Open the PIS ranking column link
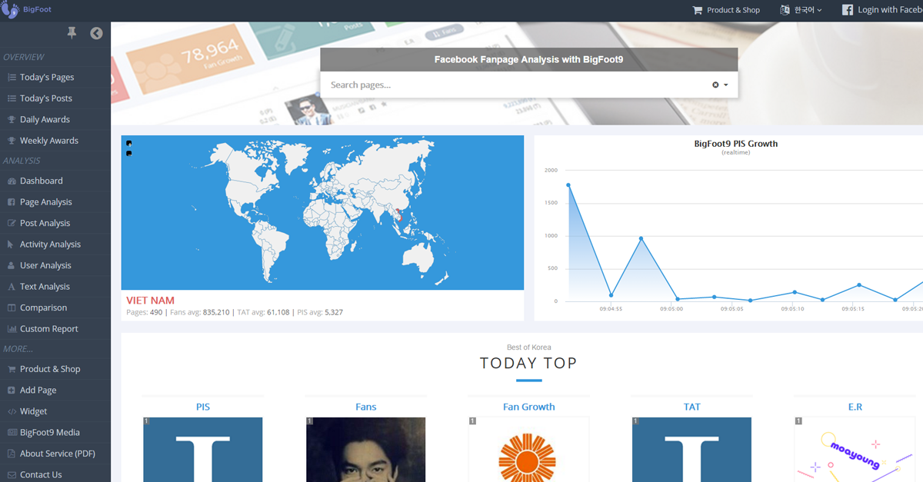 203,407
